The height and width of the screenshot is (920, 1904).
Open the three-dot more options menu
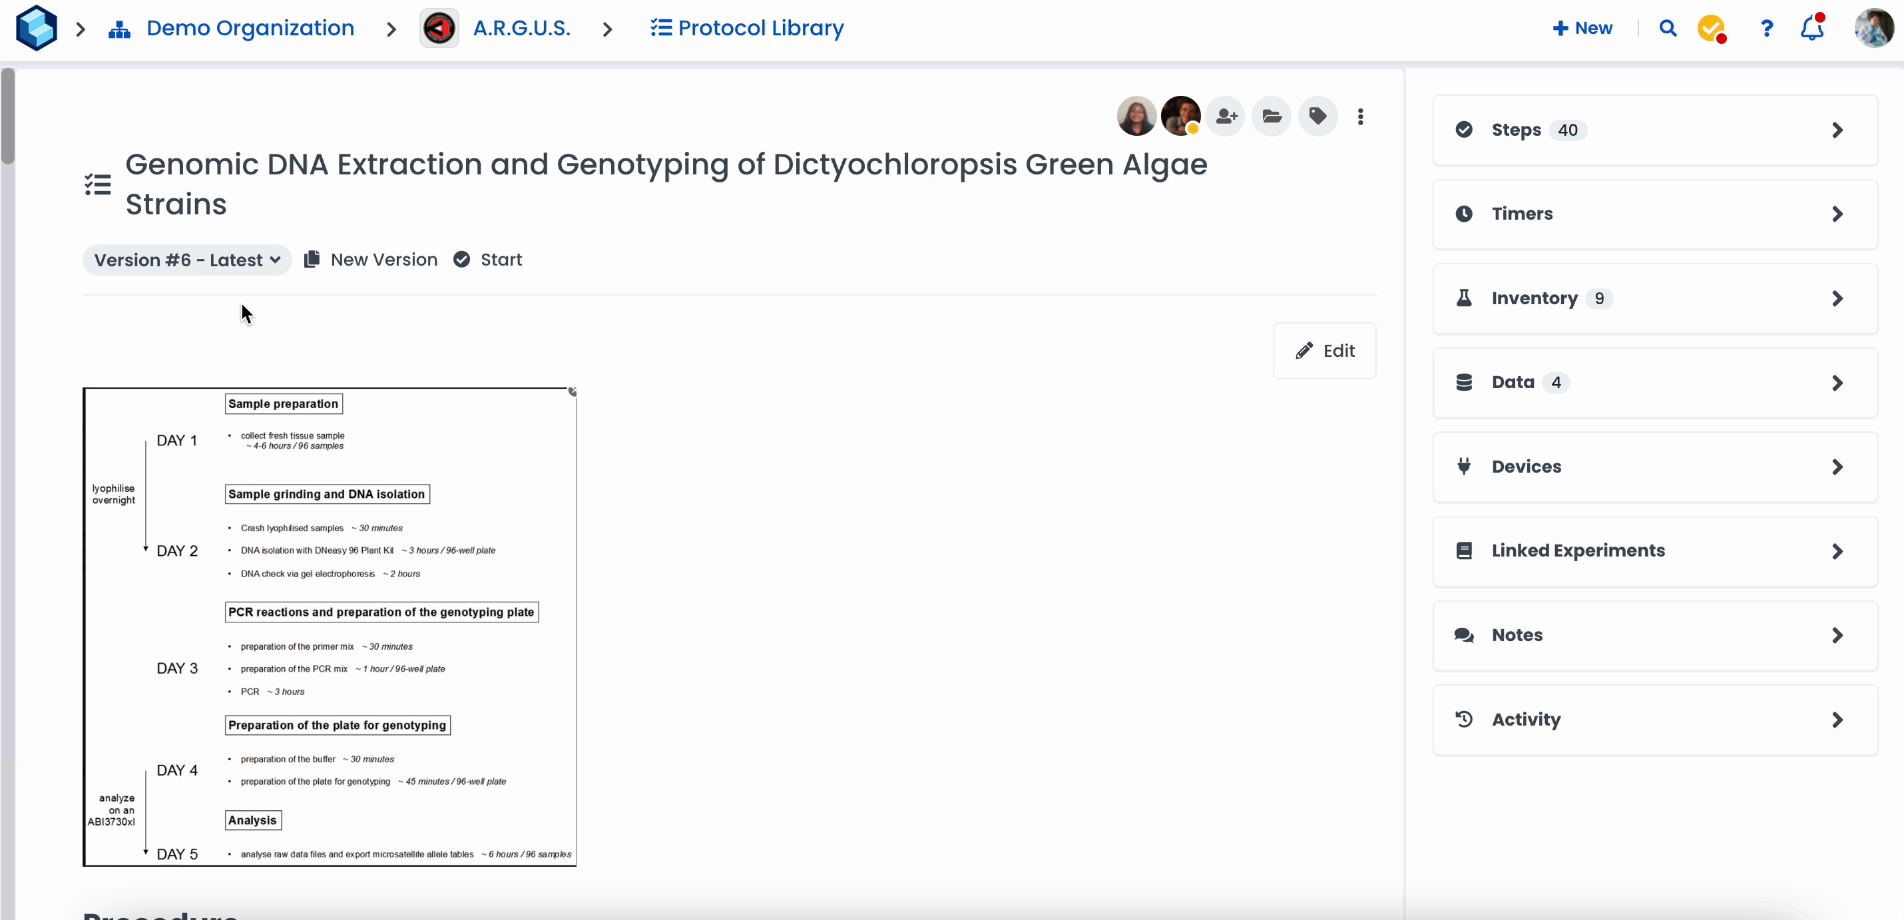(1360, 116)
